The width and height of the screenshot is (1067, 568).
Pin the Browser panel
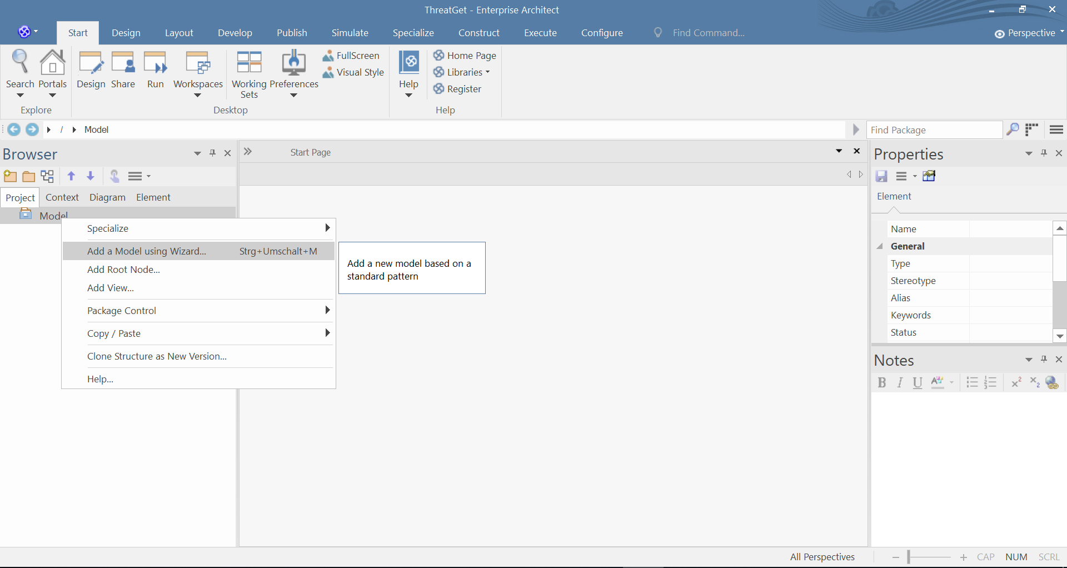click(x=212, y=153)
